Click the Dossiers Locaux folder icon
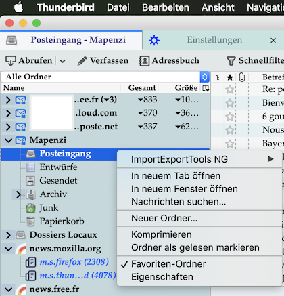 tap(20, 235)
